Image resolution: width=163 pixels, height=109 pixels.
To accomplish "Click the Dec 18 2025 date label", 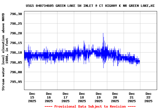I will 82,97.
